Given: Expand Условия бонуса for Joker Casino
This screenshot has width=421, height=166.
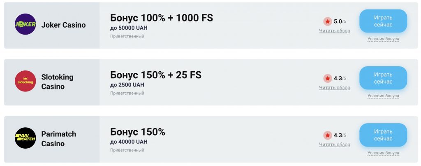Looking at the screenshot, I should (x=383, y=39).
